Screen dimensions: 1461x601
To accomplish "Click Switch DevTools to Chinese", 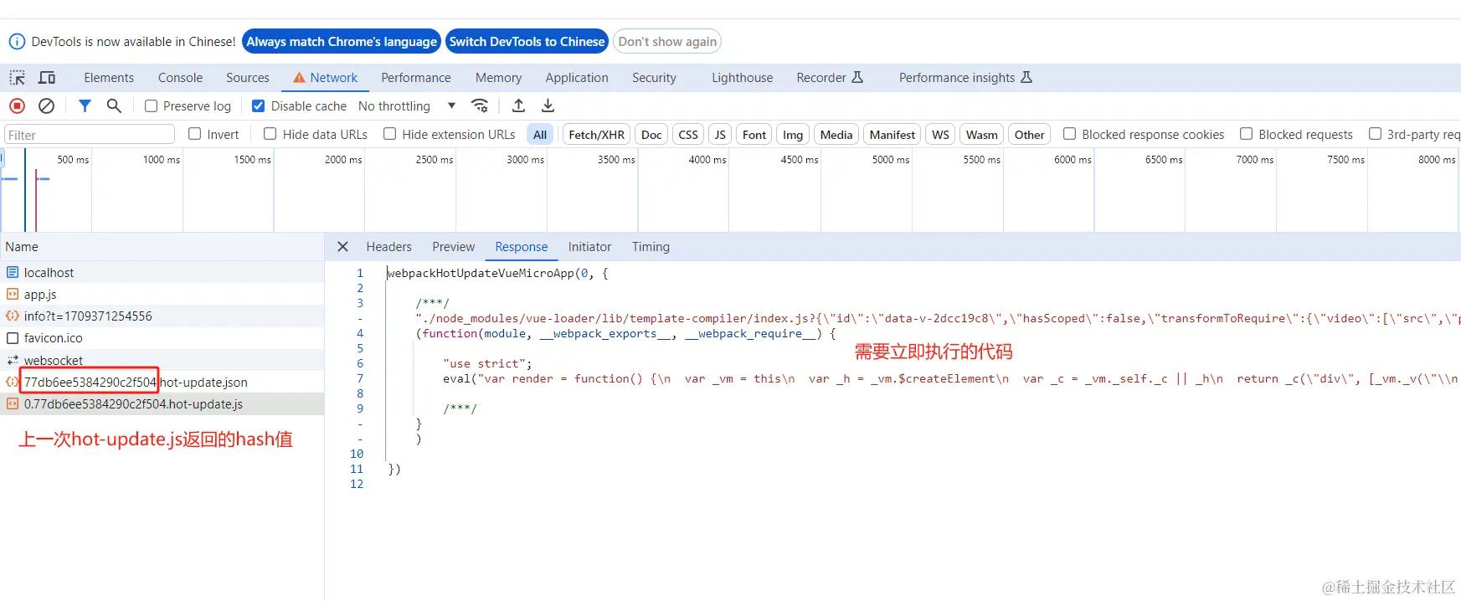I will pos(527,41).
